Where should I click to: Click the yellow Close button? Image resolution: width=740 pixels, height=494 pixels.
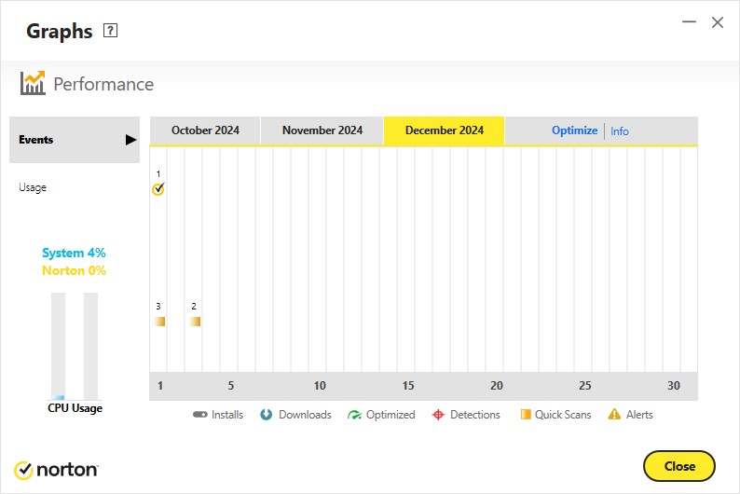point(679,466)
